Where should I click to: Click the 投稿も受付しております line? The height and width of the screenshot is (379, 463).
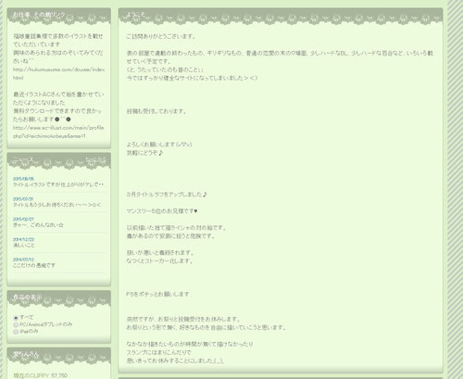[156, 111]
